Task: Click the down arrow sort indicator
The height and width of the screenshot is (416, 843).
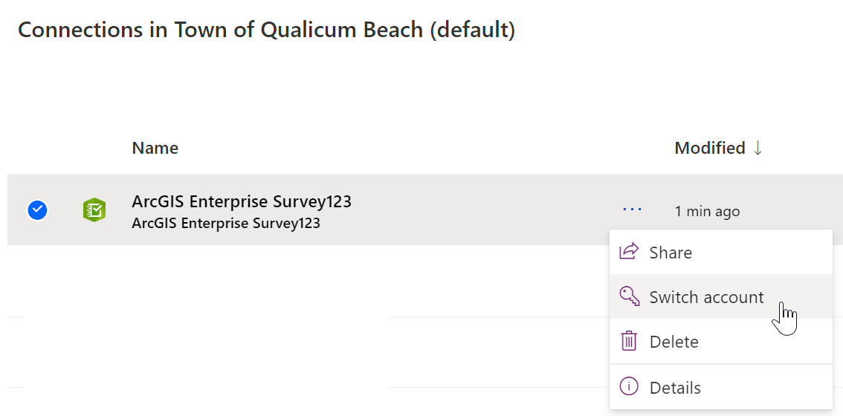Action: pos(758,148)
